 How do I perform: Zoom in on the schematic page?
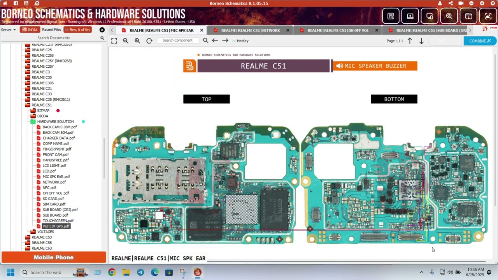pyautogui.click(x=137, y=40)
